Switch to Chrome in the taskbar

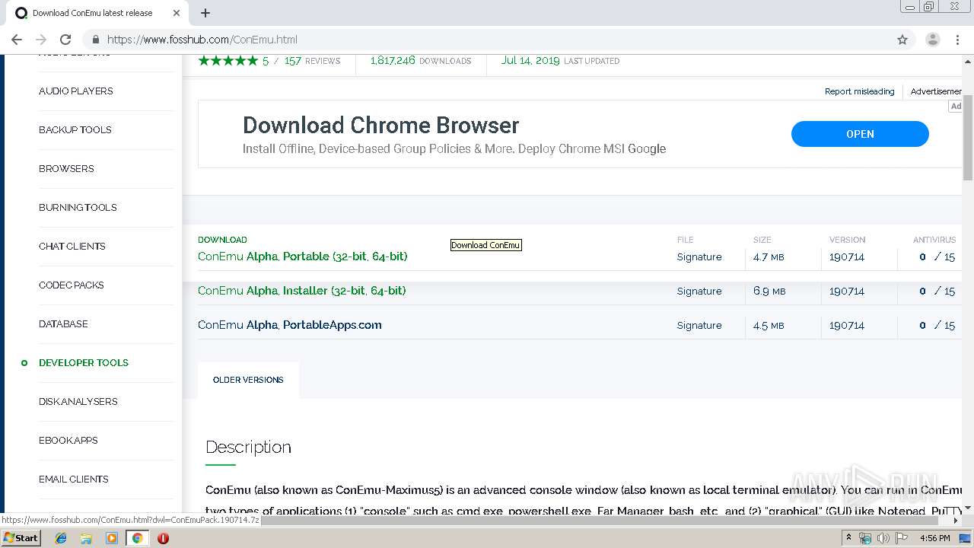[x=138, y=538]
